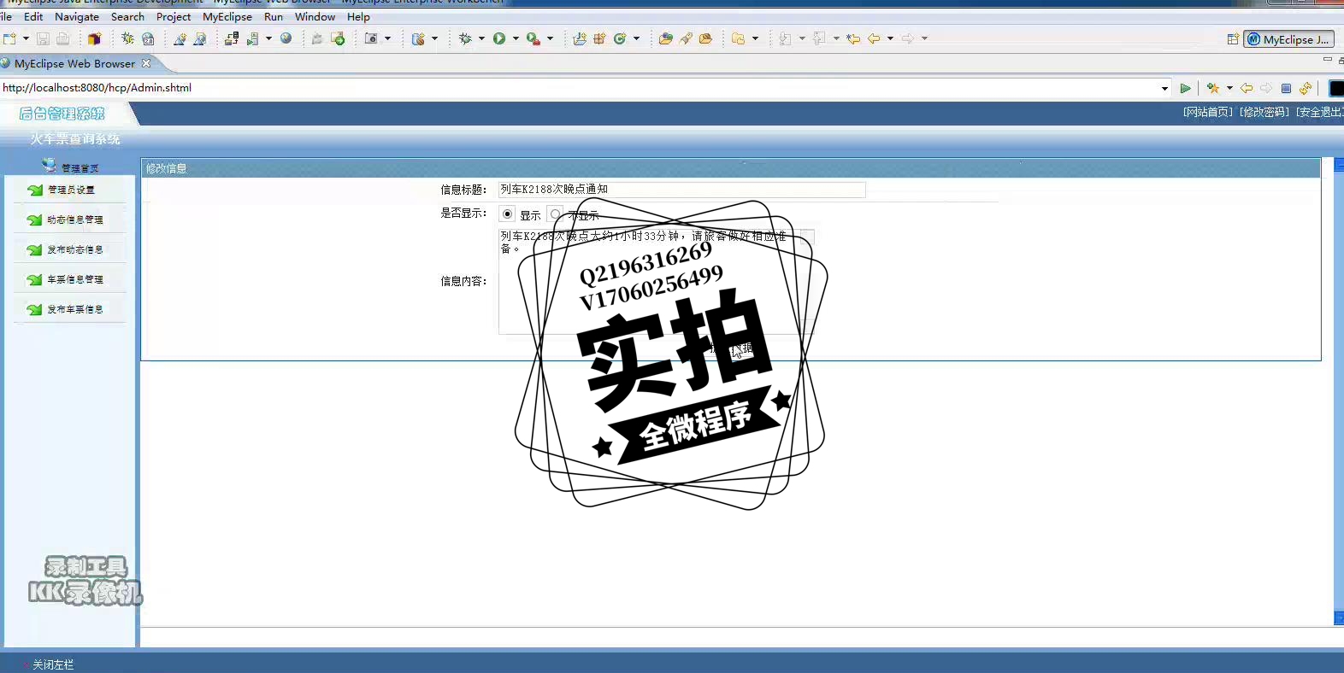Open 管理员设置 in the sidebar
The width and height of the screenshot is (1344, 673).
[71, 190]
